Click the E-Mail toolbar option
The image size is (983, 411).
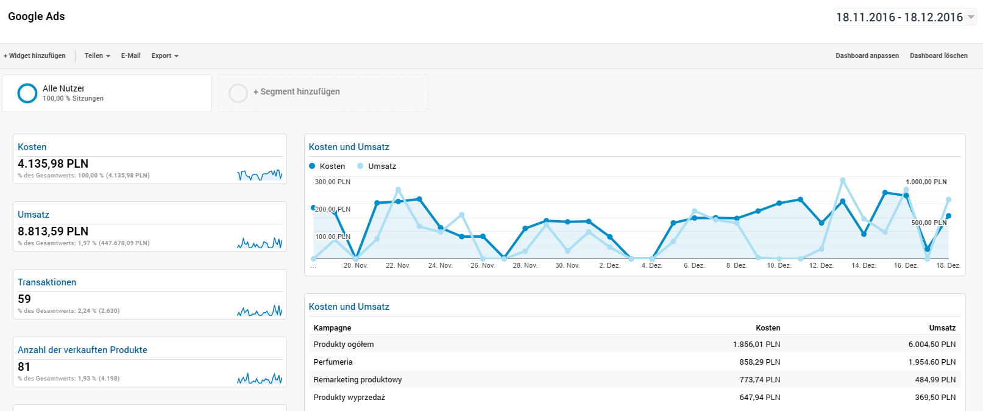[130, 55]
